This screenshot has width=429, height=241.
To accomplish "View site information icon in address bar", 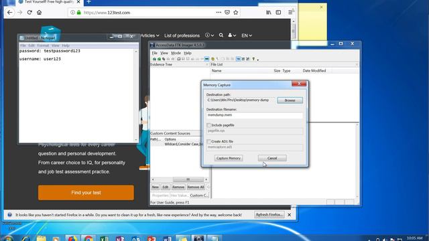I will pos(72,13).
